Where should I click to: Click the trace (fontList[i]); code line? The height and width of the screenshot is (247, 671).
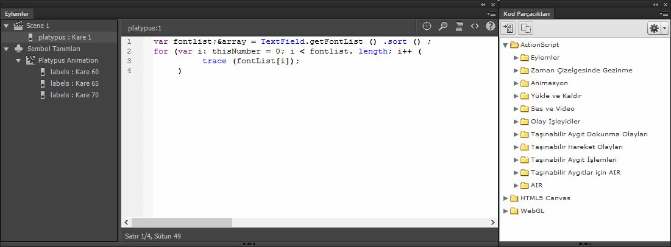tap(251, 61)
